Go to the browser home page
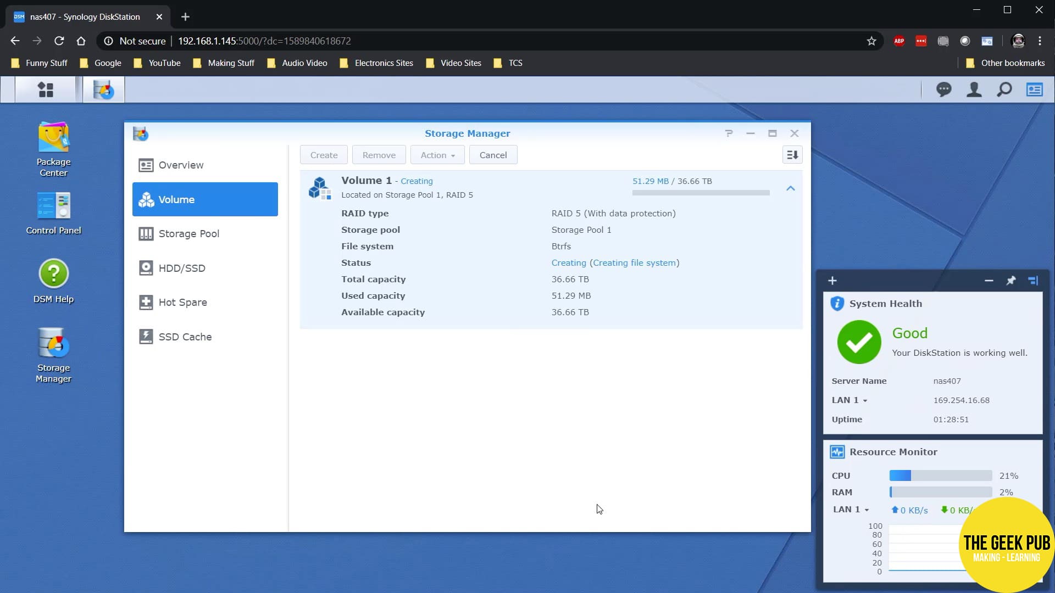The width and height of the screenshot is (1055, 593). 81,41
